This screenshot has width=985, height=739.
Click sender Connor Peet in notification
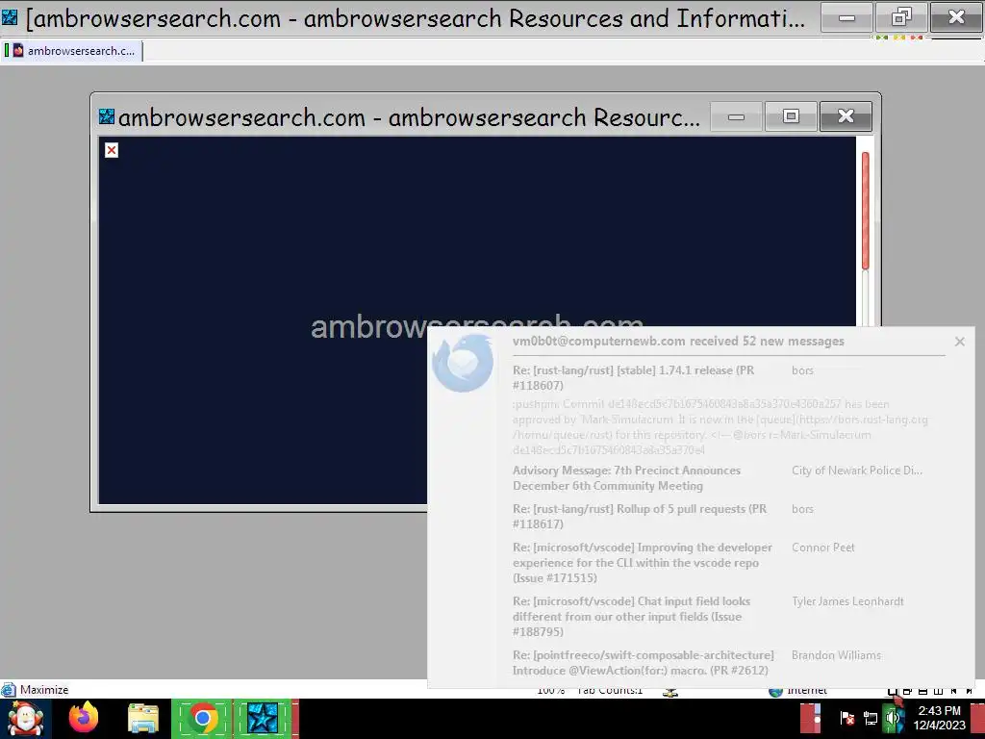[823, 548]
